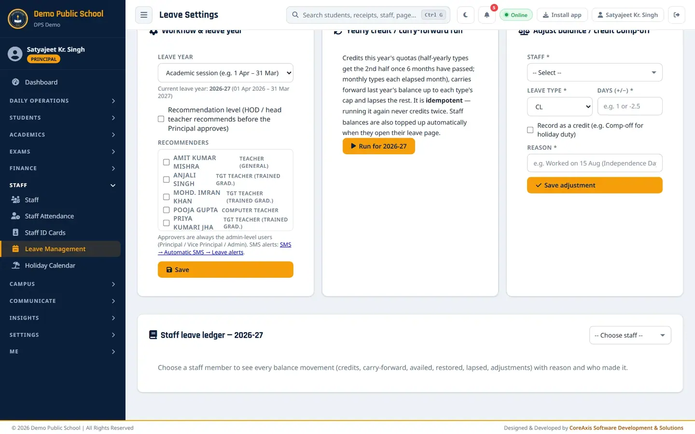Open notifications bell icon

486,15
